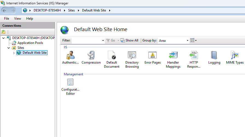Select the DESKTOP-878546H server tree item

(33, 38)
